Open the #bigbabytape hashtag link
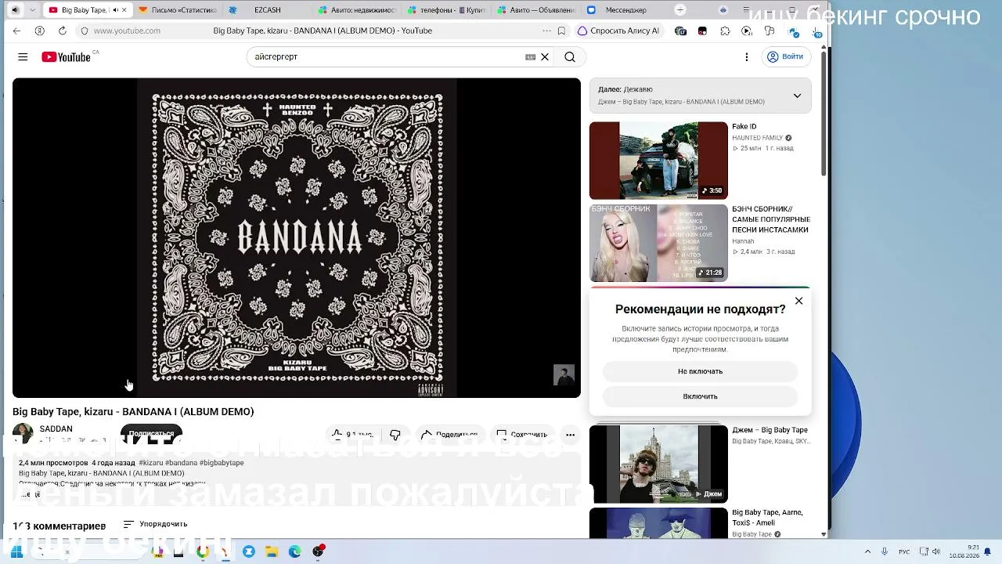1002x564 pixels. point(222,463)
